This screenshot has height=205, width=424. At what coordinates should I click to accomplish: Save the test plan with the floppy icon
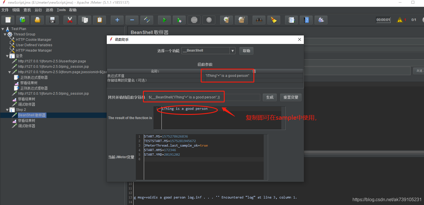[x=52, y=20]
